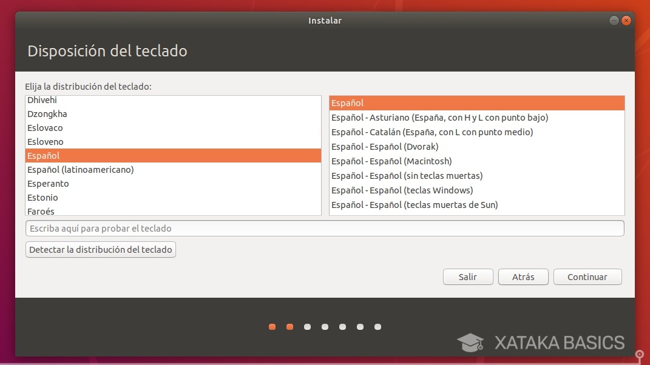Pick Español (sin teclas muertas) variant
650x365 pixels.
(476, 176)
